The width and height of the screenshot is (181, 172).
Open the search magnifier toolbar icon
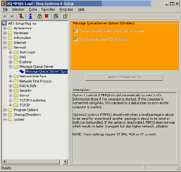coord(56,16)
